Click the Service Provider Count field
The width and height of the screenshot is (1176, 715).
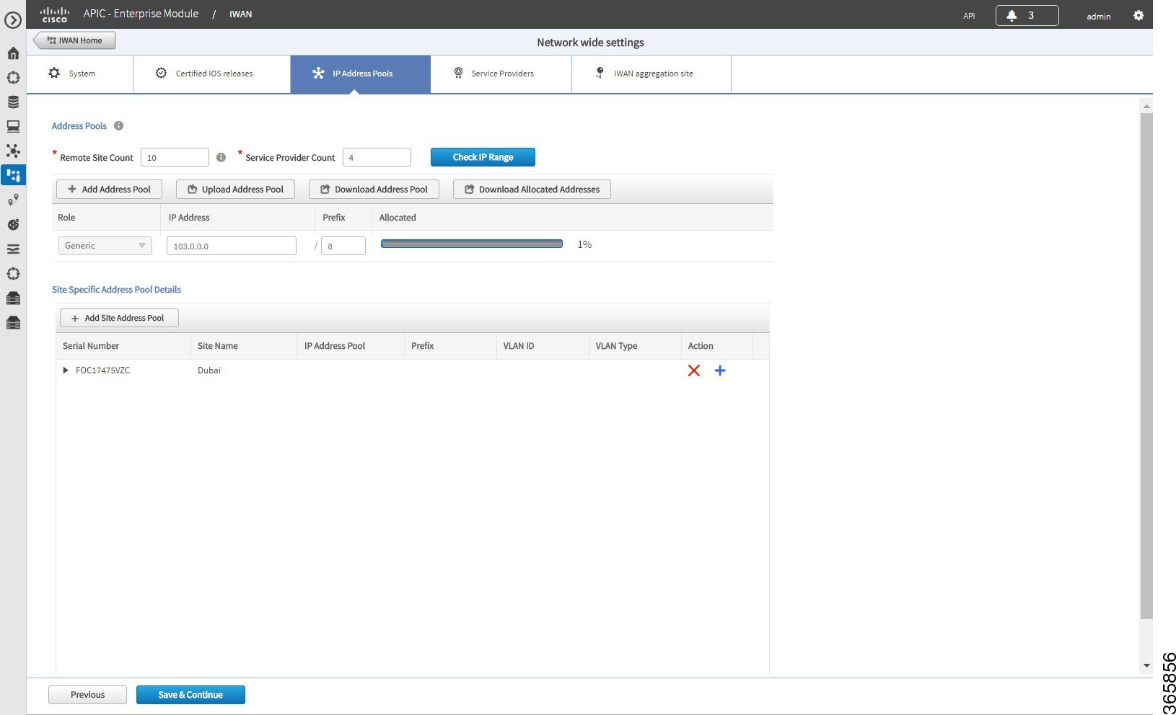point(377,157)
